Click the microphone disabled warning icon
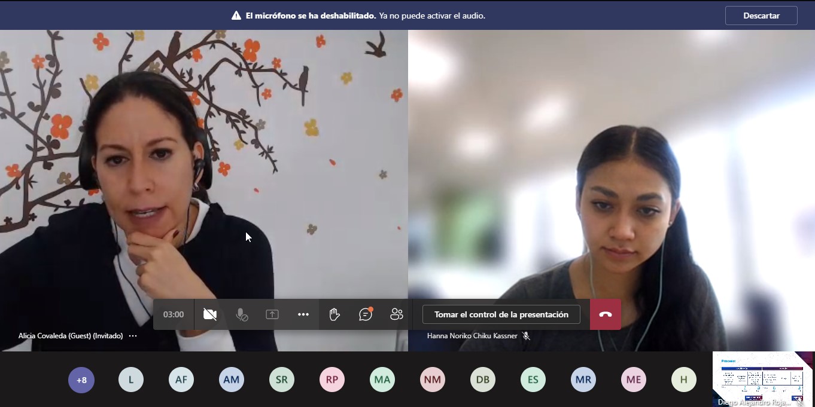The width and height of the screenshot is (815, 407). (236, 16)
